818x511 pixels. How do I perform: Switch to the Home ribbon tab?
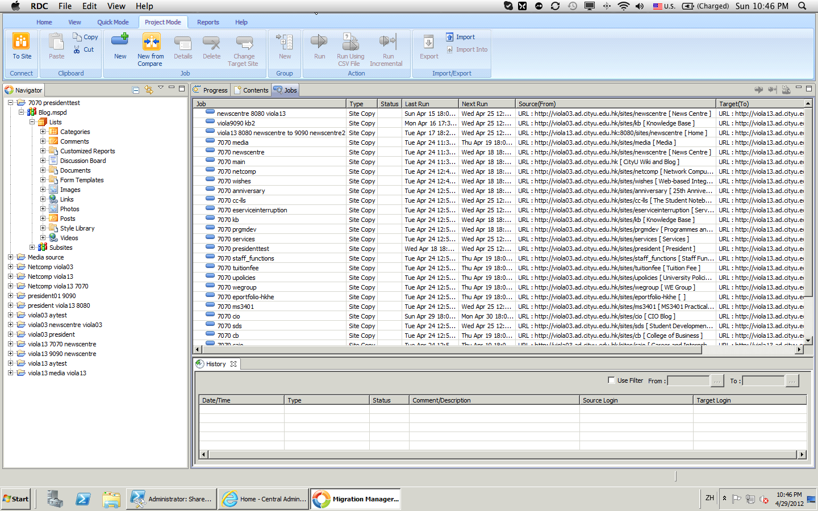(x=44, y=22)
